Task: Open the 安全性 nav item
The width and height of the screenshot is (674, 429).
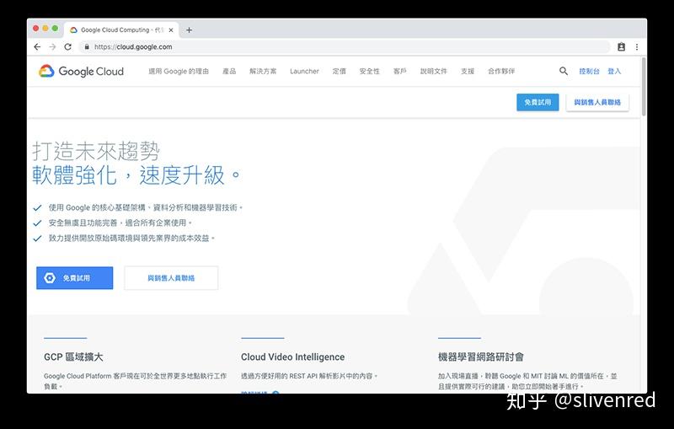Action: [x=369, y=72]
